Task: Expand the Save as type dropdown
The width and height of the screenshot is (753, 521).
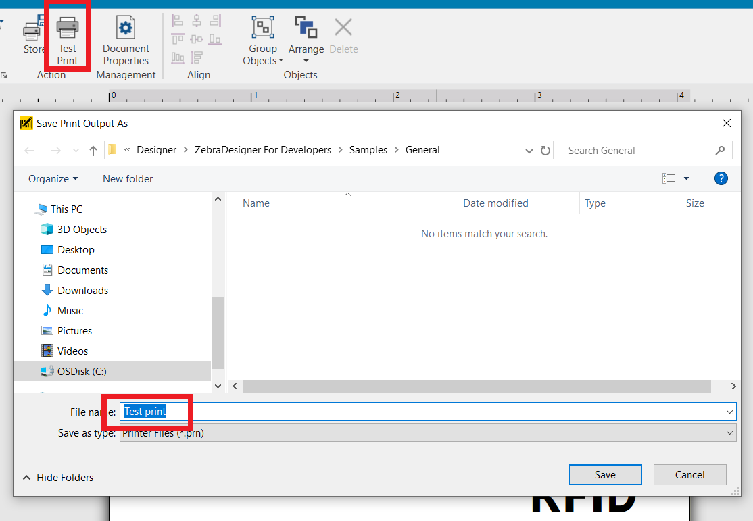Action: (729, 432)
